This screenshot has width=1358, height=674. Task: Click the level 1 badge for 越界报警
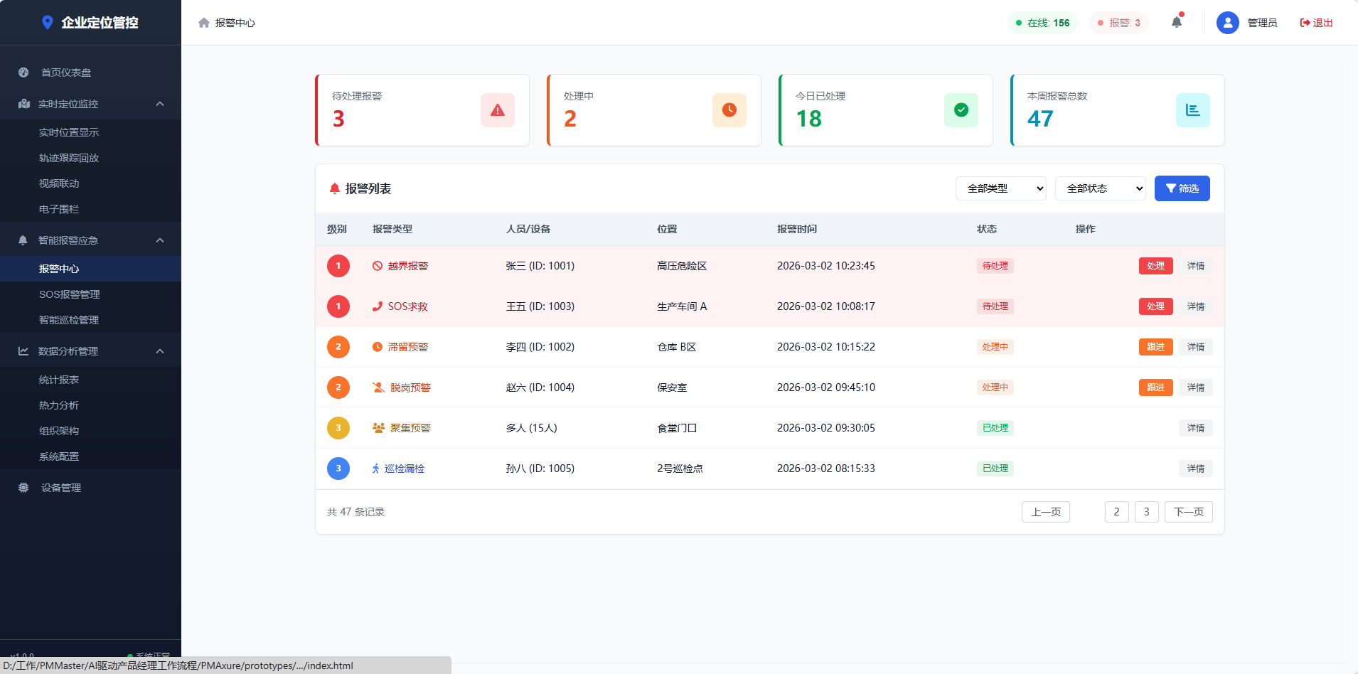[338, 266]
